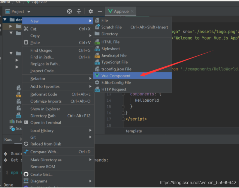The width and height of the screenshot is (239, 188).
Task: Click the locate target crosshair icon
Action: (x=69, y=11)
